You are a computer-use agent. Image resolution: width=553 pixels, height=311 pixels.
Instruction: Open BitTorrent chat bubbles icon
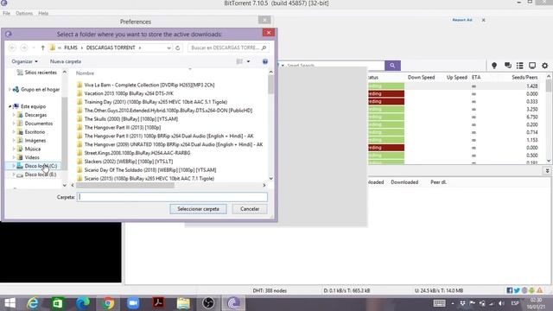(507, 66)
